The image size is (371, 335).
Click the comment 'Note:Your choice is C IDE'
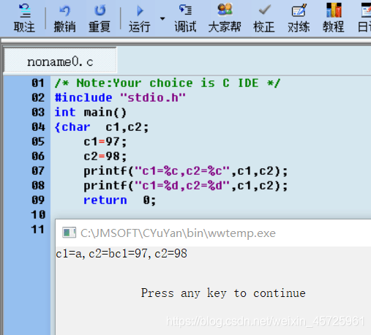[168, 83]
